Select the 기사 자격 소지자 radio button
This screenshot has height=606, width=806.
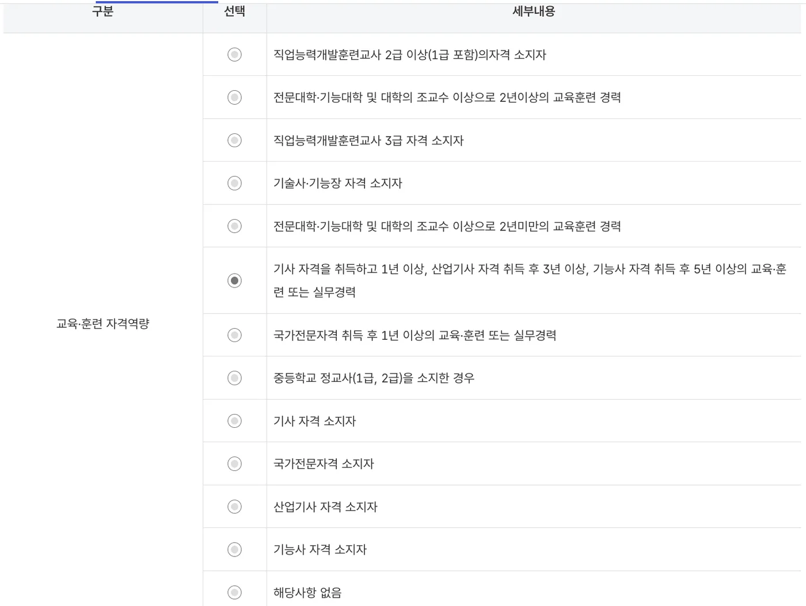pos(234,421)
